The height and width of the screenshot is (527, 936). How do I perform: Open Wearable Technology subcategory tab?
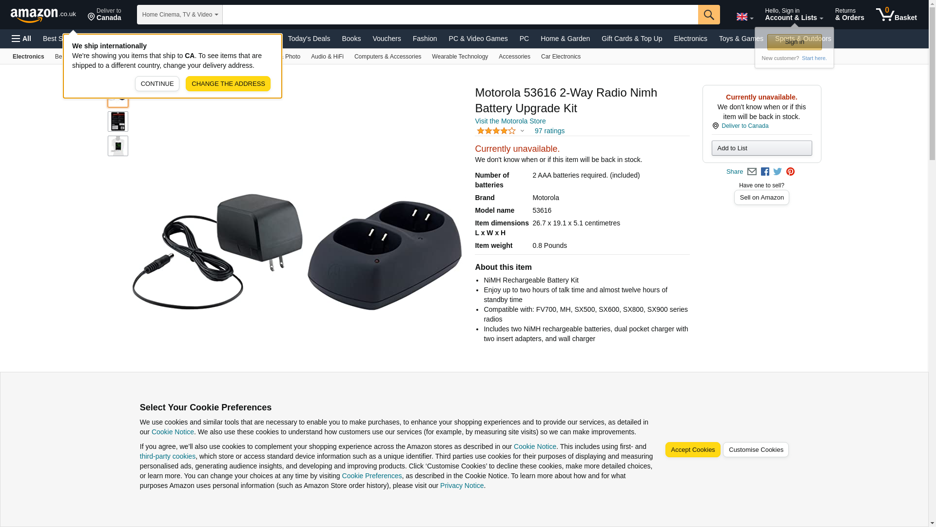tap(460, 57)
